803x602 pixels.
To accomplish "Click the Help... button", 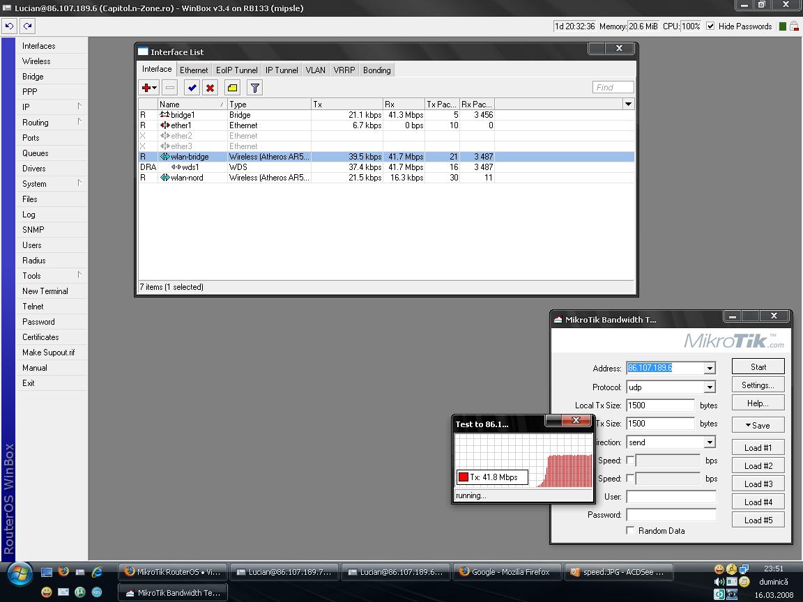I will coord(758,403).
